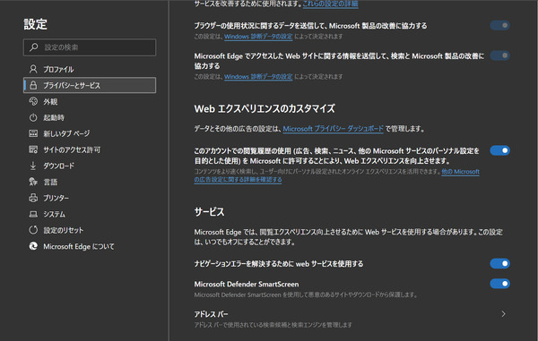The height and width of the screenshot is (341, 538).
Task: Click the appearance palette icon
Action: (x=33, y=101)
